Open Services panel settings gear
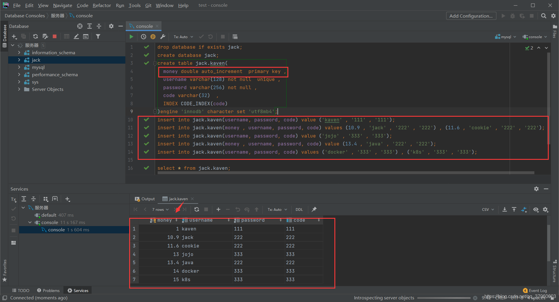The height and width of the screenshot is (302, 559). [x=536, y=189]
